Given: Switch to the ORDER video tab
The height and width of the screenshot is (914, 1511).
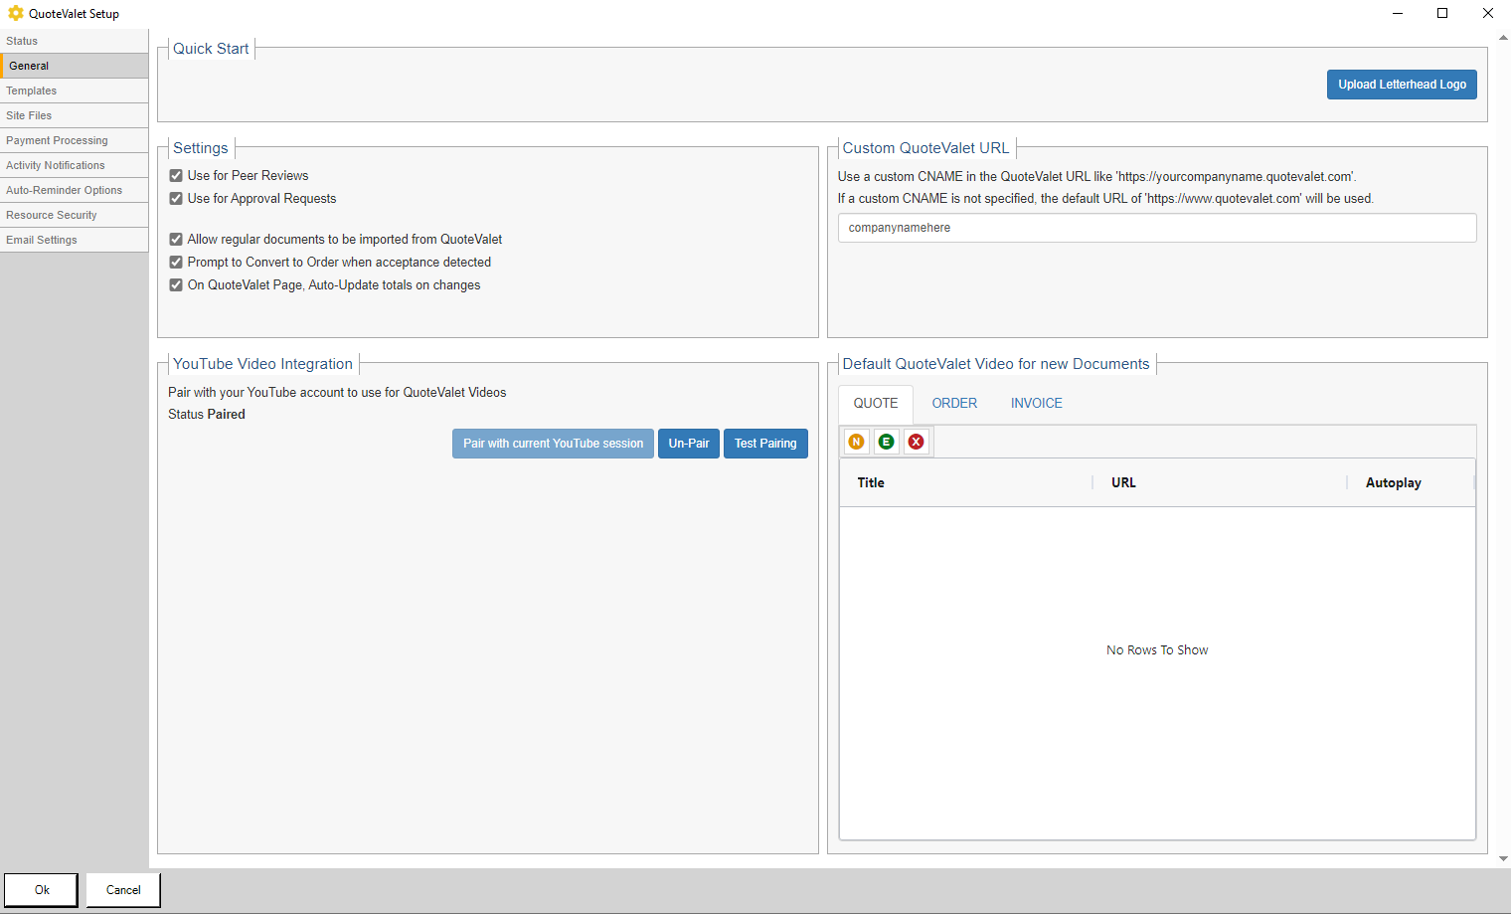Looking at the screenshot, I should tap(953, 403).
